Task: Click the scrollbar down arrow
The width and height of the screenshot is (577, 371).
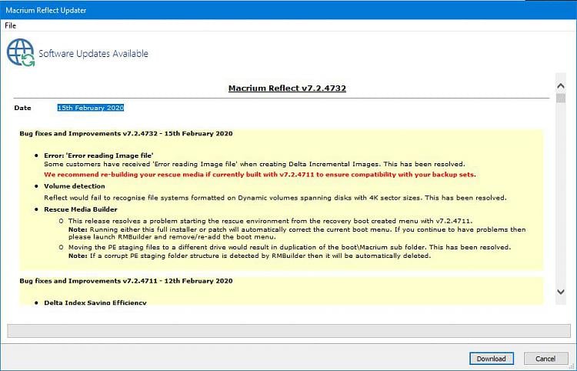Action: point(561,292)
